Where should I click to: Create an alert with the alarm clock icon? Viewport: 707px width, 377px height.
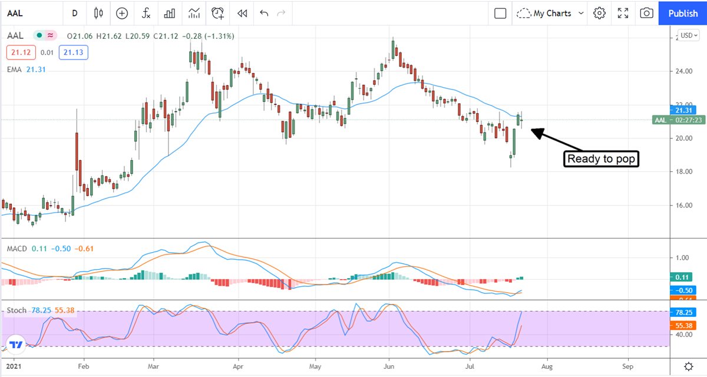click(x=218, y=13)
